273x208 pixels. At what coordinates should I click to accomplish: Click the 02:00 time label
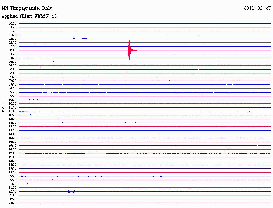[13, 39]
